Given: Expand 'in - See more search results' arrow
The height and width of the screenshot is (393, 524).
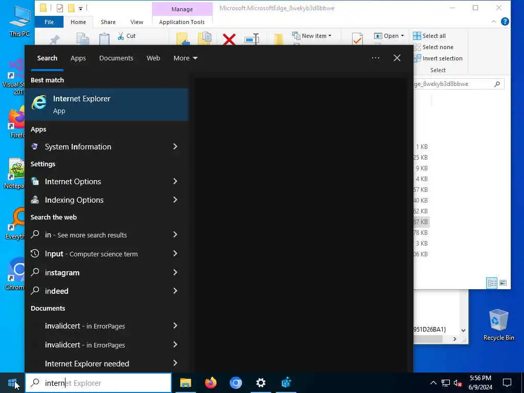Looking at the screenshot, I should (x=175, y=234).
